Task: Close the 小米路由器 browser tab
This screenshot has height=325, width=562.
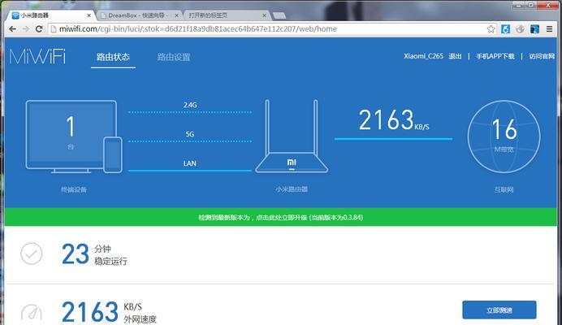Action: point(89,15)
